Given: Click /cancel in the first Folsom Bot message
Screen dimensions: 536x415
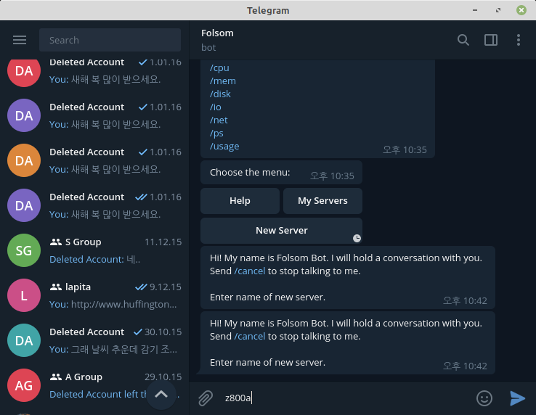Looking at the screenshot, I should coord(250,271).
